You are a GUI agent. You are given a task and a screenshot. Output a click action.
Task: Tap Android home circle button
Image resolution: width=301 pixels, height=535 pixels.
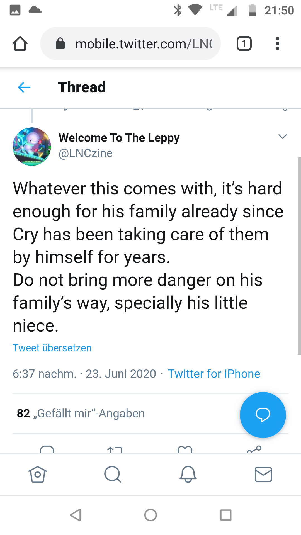pos(151,515)
